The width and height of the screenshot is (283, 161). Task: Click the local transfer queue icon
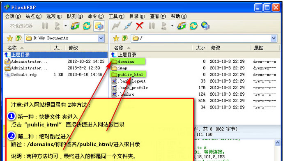click(x=75, y=26)
